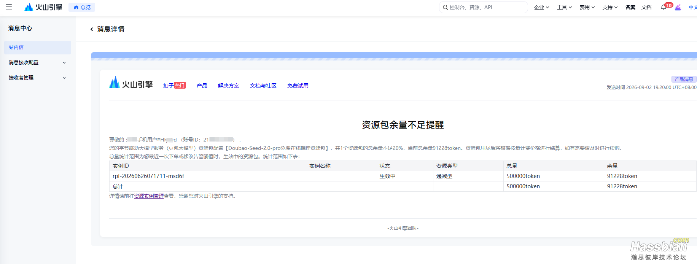Click the 消息中心 sidebar heading
This screenshot has width=697, height=264.
click(x=20, y=28)
